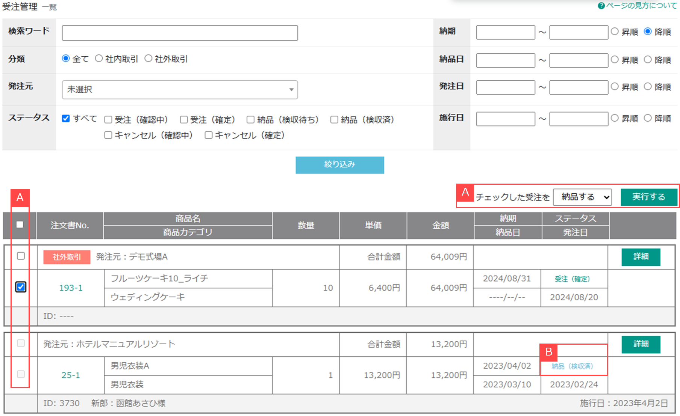Image resolution: width=680 pixels, height=416 pixels.
Task: Click the 絞り込み filter button
Action: [339, 165]
